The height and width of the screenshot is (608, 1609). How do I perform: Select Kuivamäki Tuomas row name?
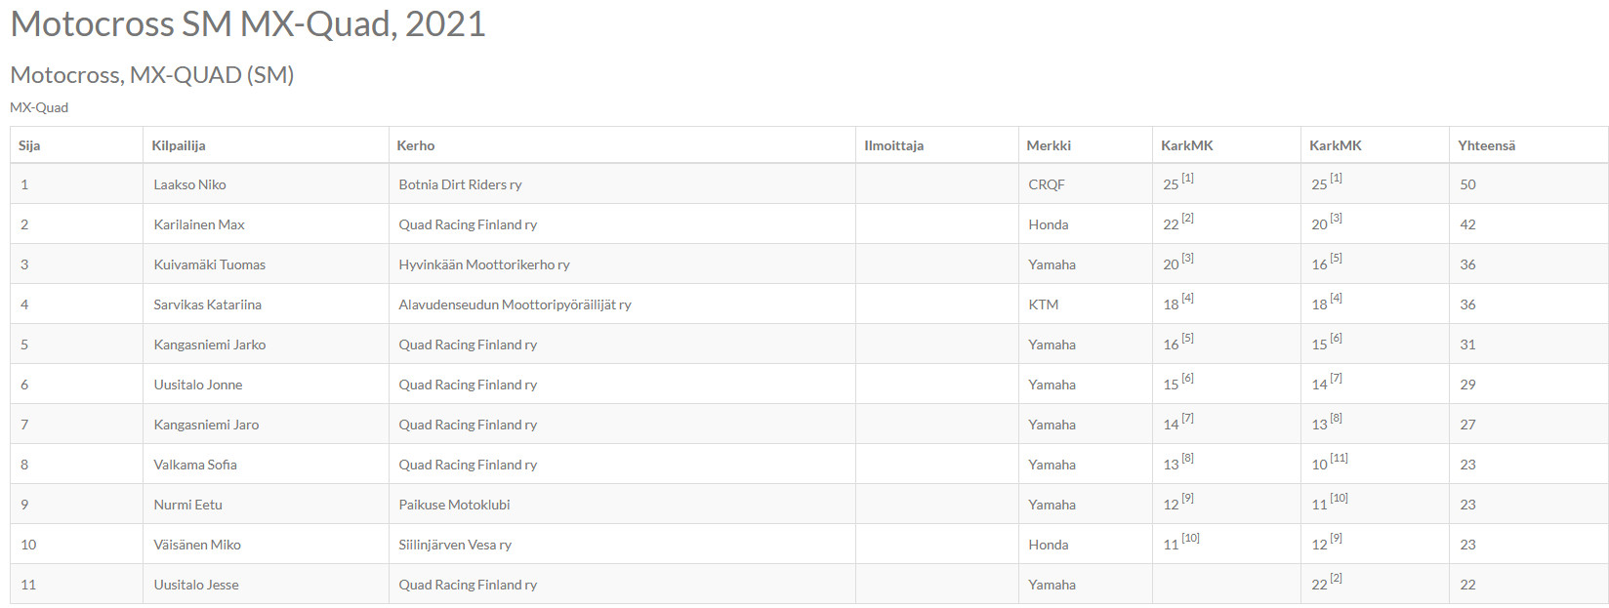tap(209, 264)
